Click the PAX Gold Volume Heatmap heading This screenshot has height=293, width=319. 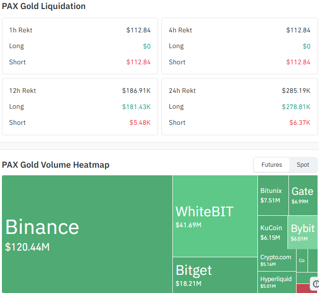[x=55, y=165]
